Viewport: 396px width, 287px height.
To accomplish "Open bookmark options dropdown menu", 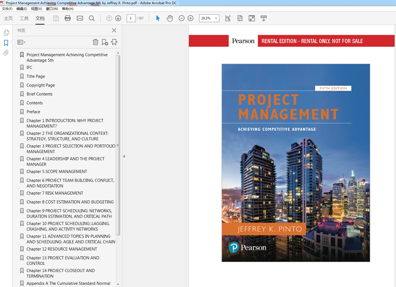I will click(x=21, y=42).
